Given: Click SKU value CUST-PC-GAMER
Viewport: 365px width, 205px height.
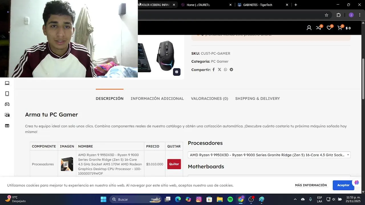Looking at the screenshot, I should coord(215,54).
